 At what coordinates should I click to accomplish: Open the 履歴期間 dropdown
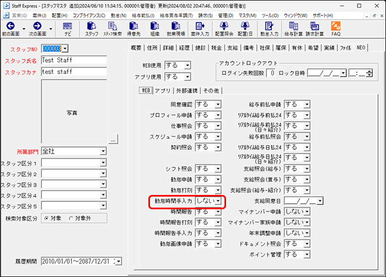(x=119, y=261)
